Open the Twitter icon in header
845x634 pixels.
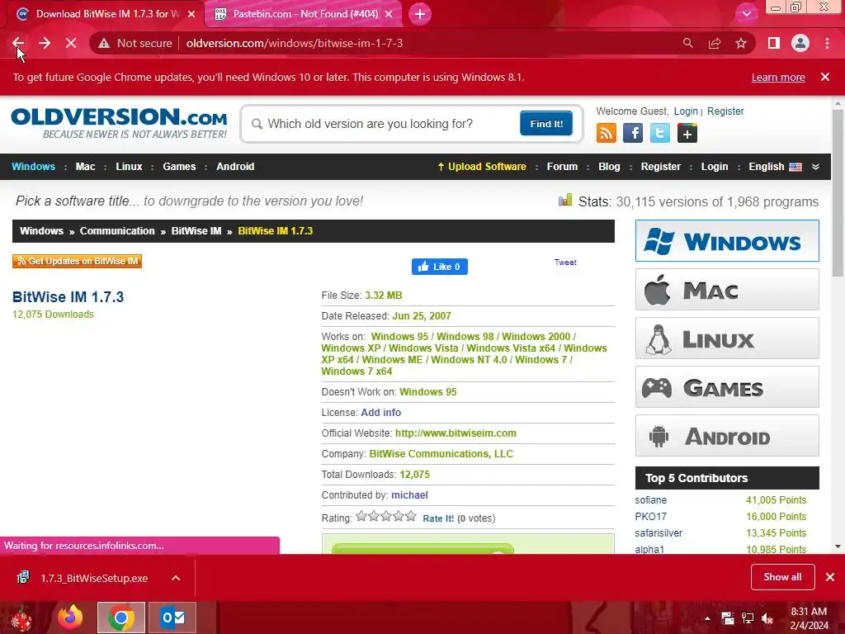659,133
